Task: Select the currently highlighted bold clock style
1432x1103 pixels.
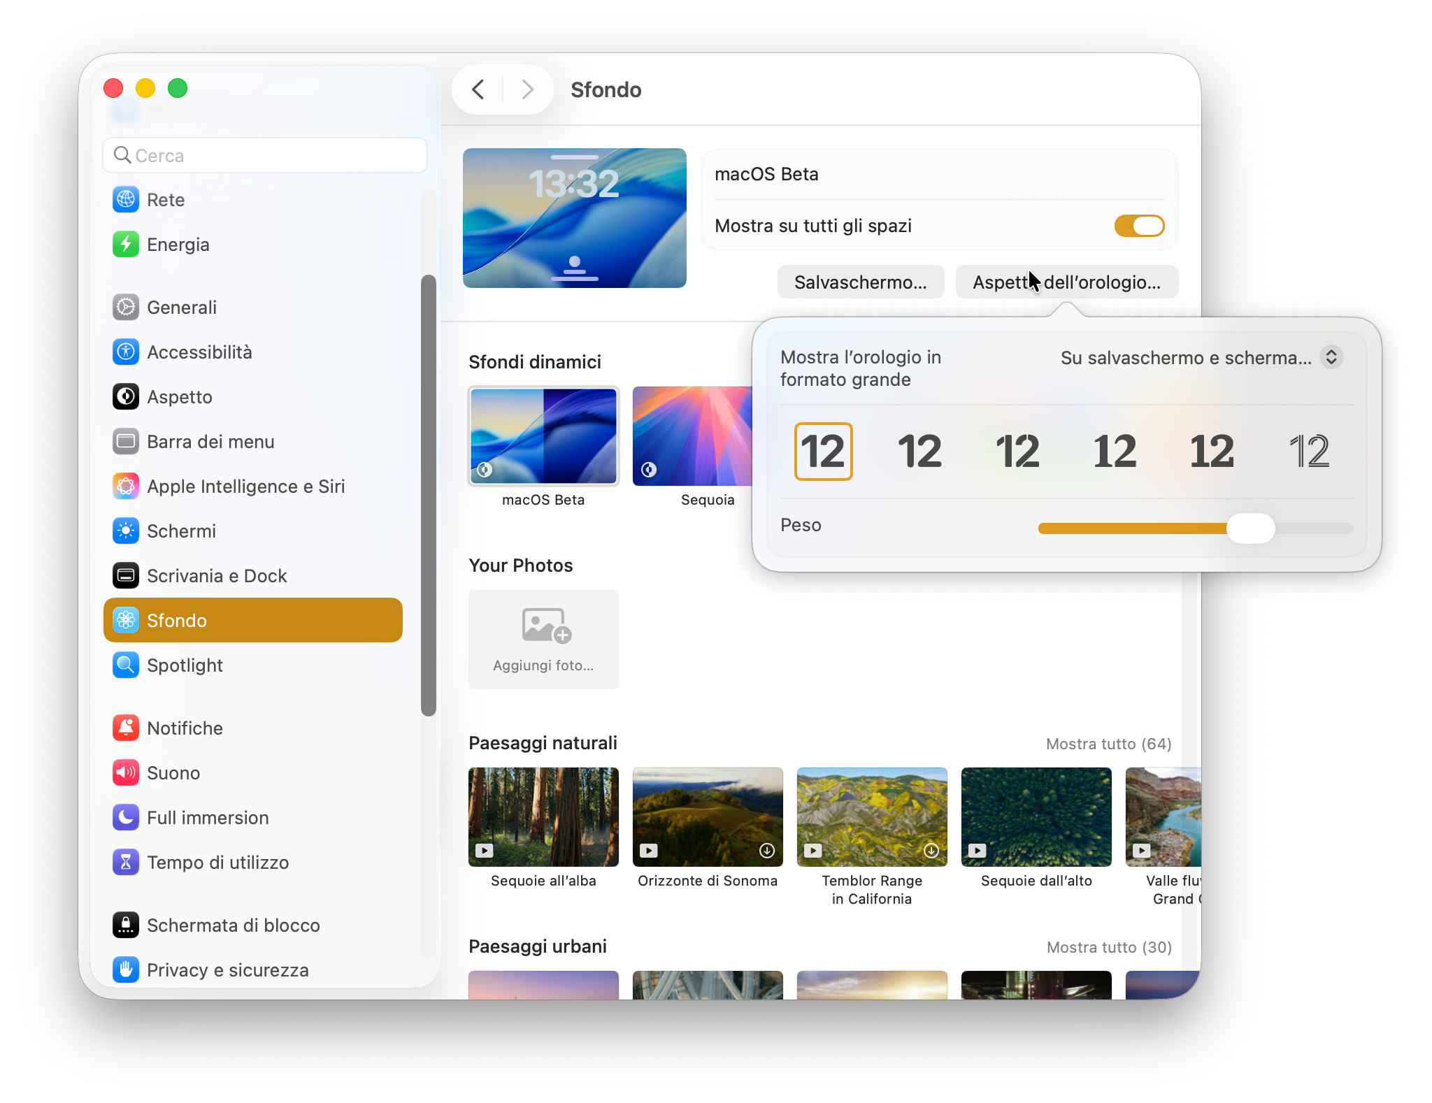Action: 823,451
